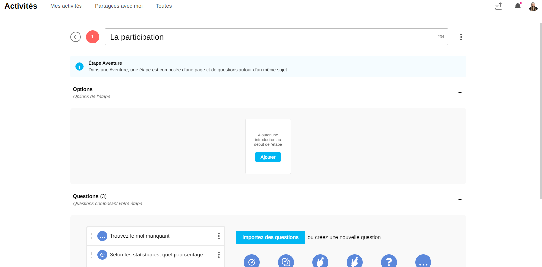Viewport: 542px width, 267px height.
Task: Collapse the Questions section arrow
Action: pyautogui.click(x=460, y=200)
